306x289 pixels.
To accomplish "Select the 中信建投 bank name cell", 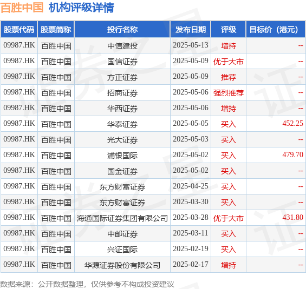I will [122, 46].
